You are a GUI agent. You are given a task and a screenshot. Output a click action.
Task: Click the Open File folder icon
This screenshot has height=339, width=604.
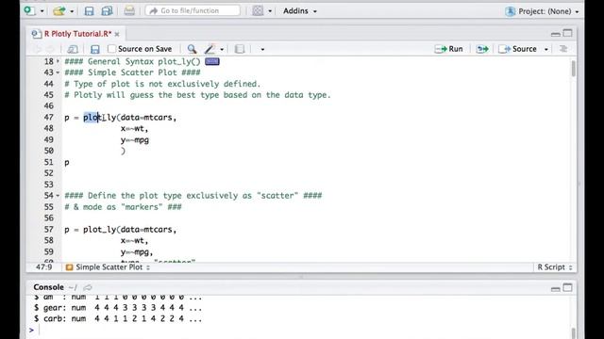[x=59, y=10]
